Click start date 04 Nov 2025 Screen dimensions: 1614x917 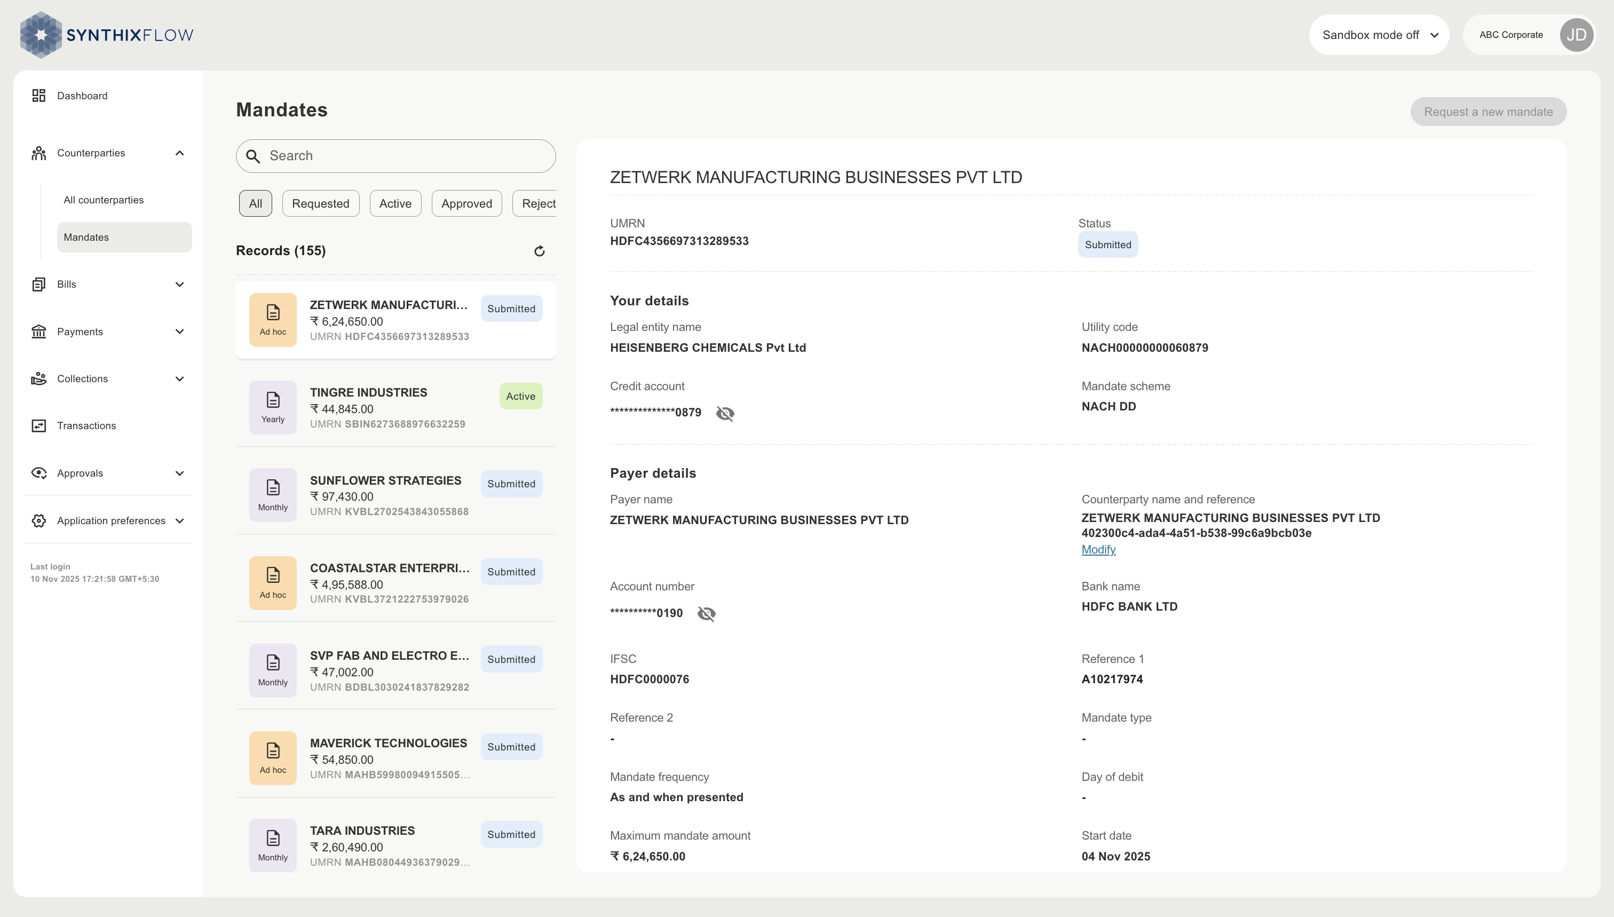(x=1115, y=857)
